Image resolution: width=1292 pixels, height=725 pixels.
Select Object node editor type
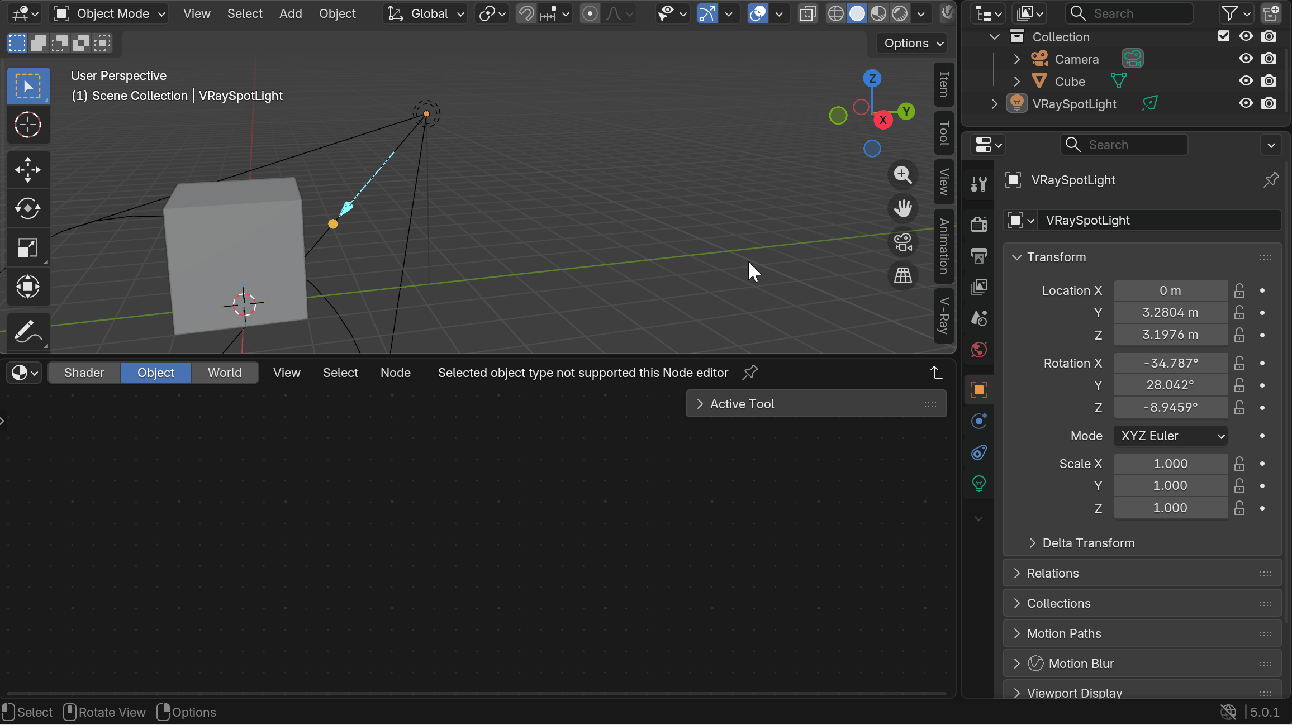[156, 373]
